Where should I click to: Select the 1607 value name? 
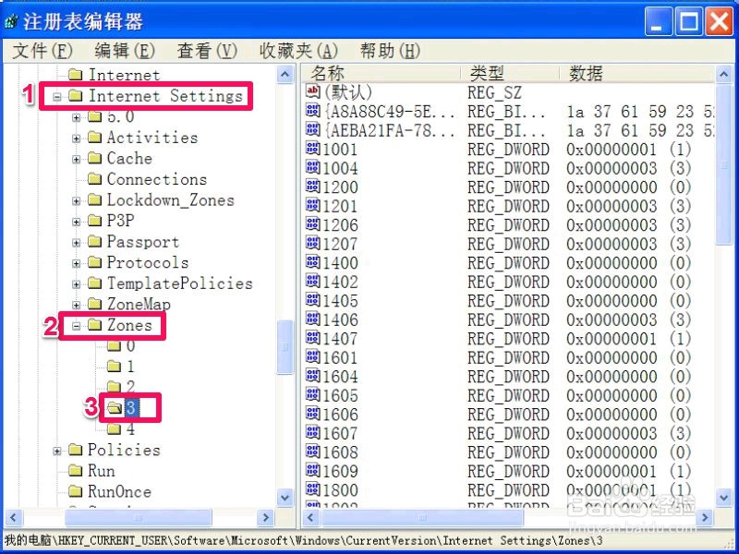click(340, 433)
